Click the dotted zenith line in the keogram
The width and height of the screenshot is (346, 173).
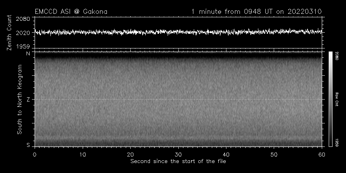coord(178,99)
